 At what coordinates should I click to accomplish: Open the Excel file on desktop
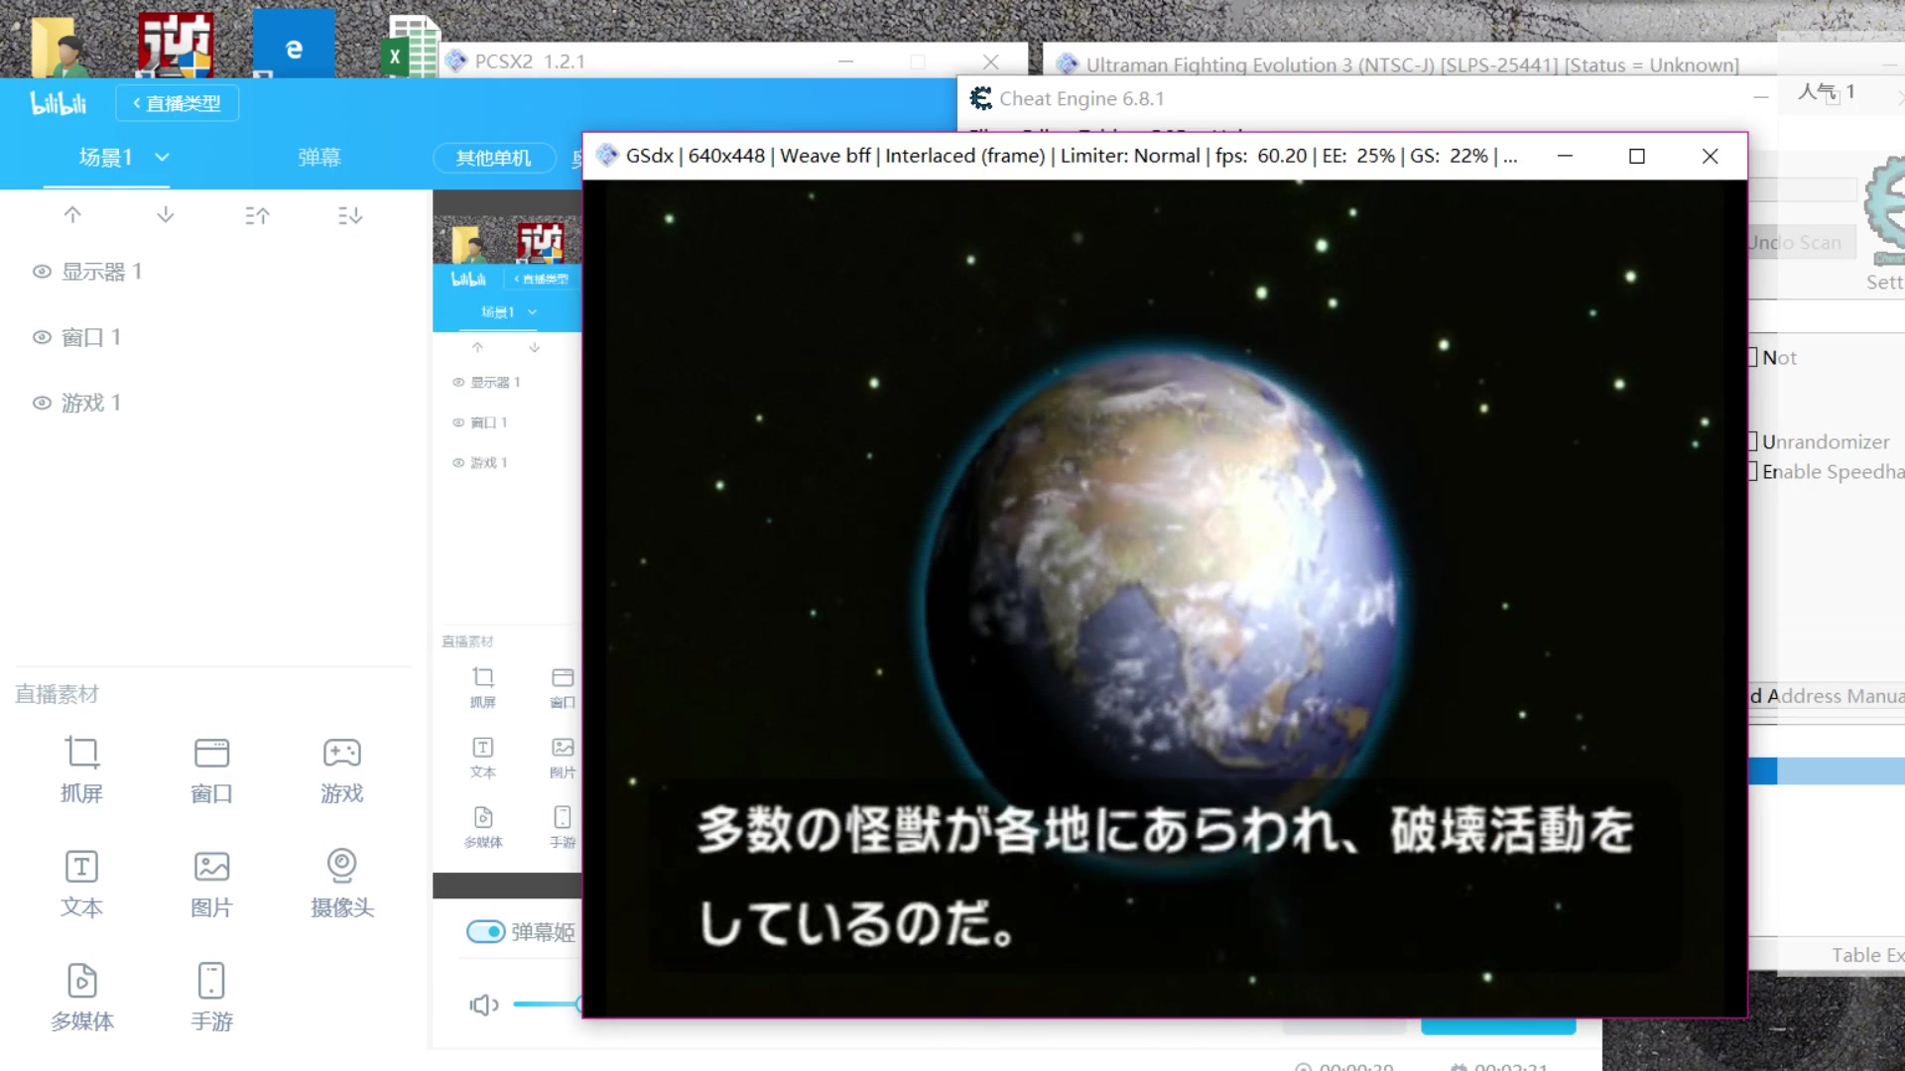pos(410,47)
